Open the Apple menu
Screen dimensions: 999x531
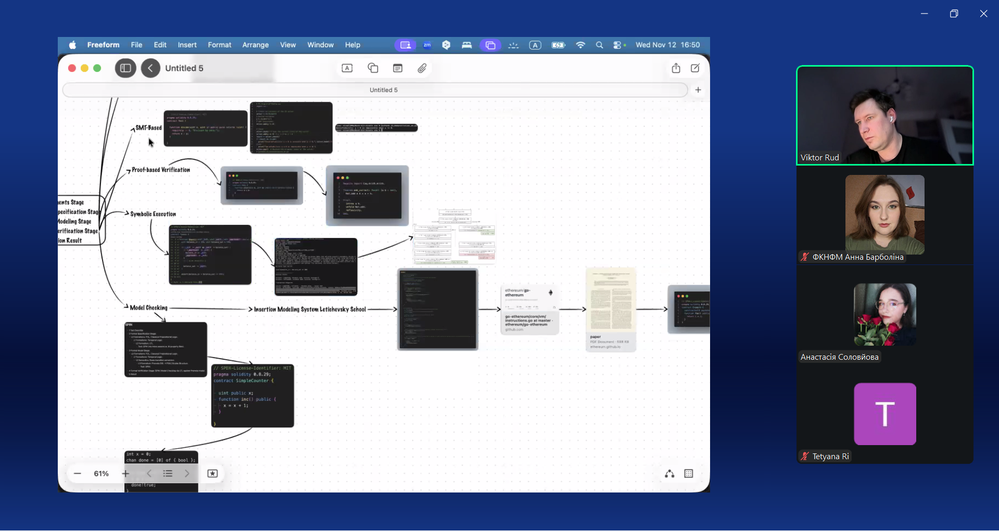[x=72, y=45]
